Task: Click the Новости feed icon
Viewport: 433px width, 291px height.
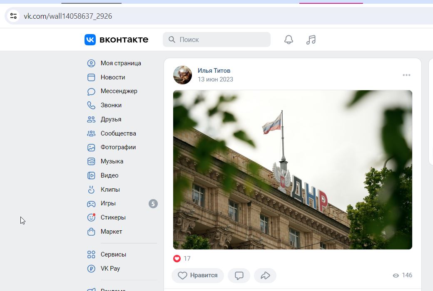Action: coord(91,77)
